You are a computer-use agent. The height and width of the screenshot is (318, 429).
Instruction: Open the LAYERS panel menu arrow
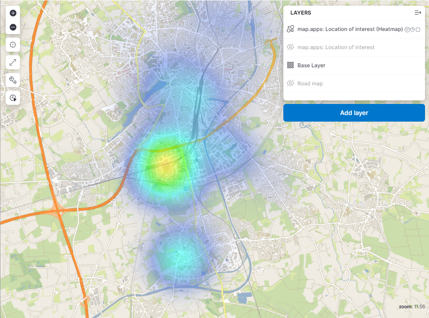point(417,12)
